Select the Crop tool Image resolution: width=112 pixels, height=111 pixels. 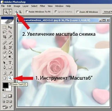[x=4, y=37]
